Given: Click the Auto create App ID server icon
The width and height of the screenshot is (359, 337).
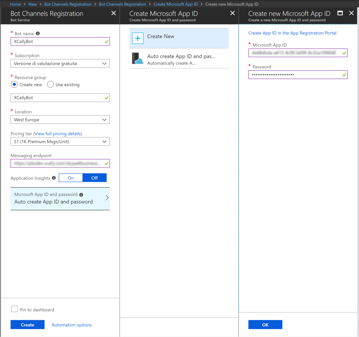Looking at the screenshot, I should 137,59.
